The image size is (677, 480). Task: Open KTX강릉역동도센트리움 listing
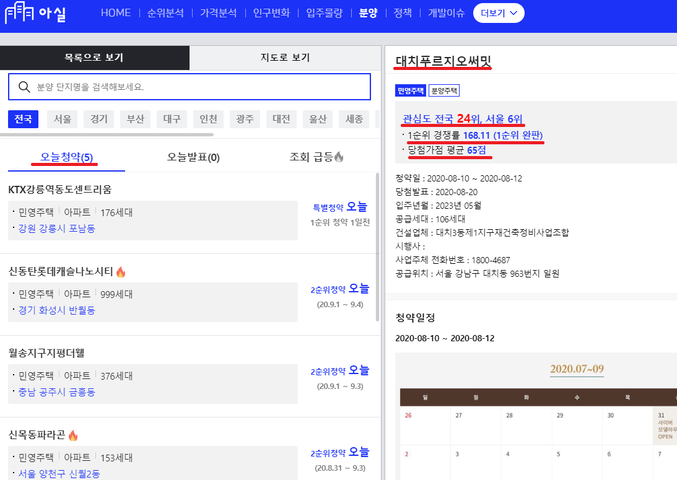[x=59, y=190]
